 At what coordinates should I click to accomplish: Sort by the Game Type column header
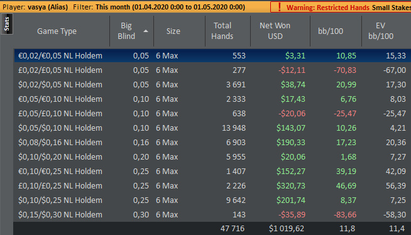click(x=57, y=31)
